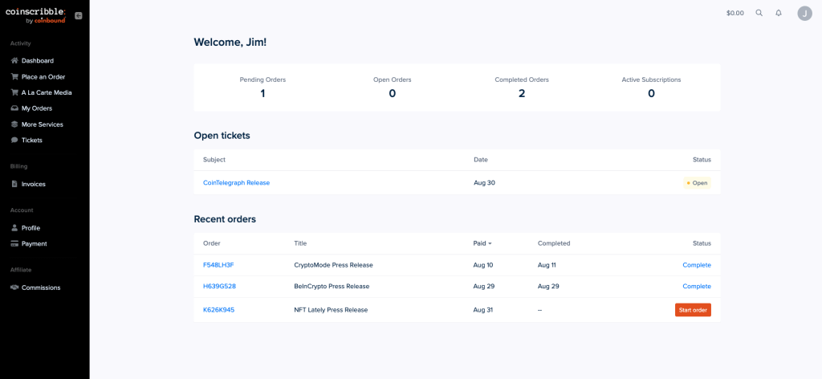Click the Dashboard home icon
822x379 pixels.
click(14, 60)
